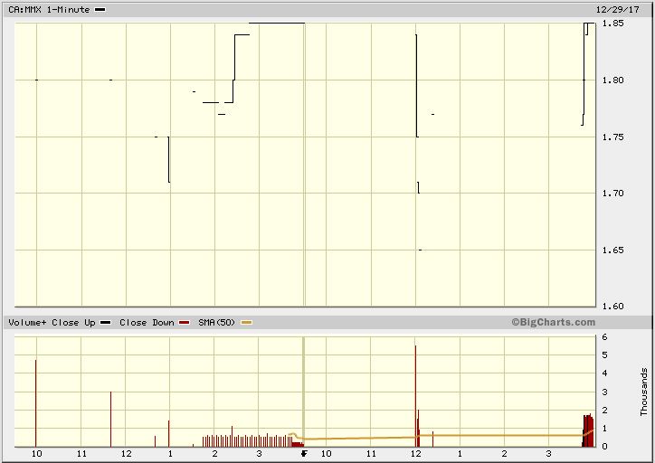Click the CA:MMX 1-Minute chart title
655x463 pixels.
49,9
